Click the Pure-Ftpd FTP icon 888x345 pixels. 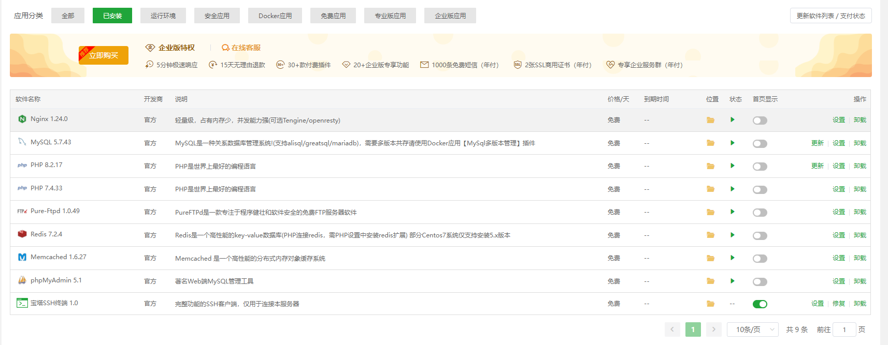coord(22,211)
